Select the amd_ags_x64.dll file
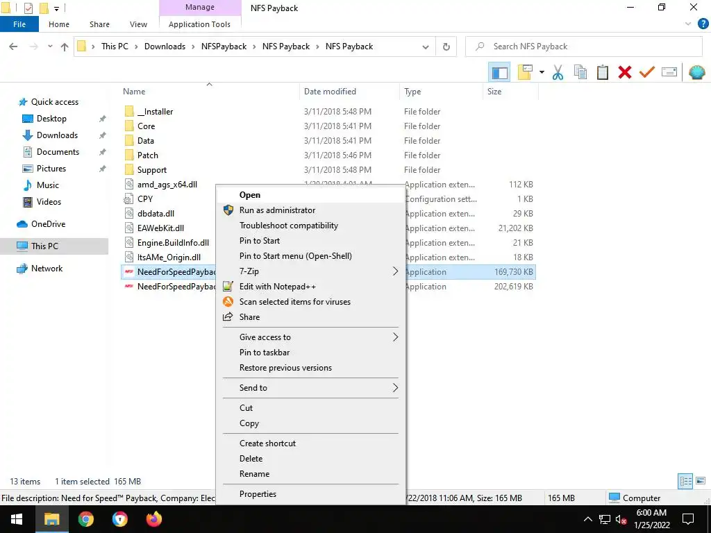The width and height of the screenshot is (711, 533). coord(167,185)
